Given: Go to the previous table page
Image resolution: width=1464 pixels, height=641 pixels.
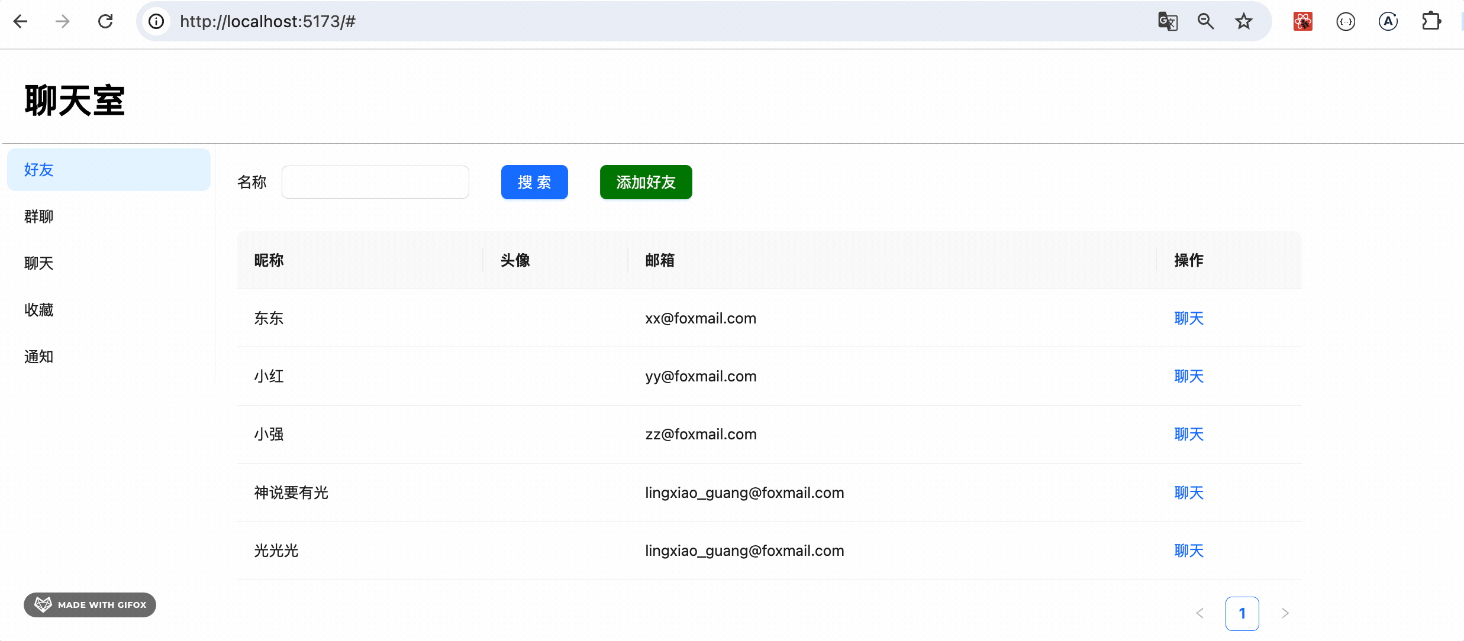Looking at the screenshot, I should 1199,613.
